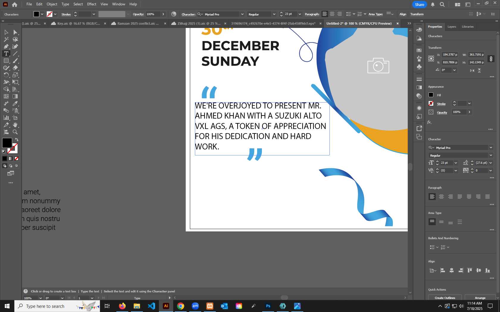Enable align center in control bar
The height and width of the screenshot is (312, 500).
click(332, 14)
